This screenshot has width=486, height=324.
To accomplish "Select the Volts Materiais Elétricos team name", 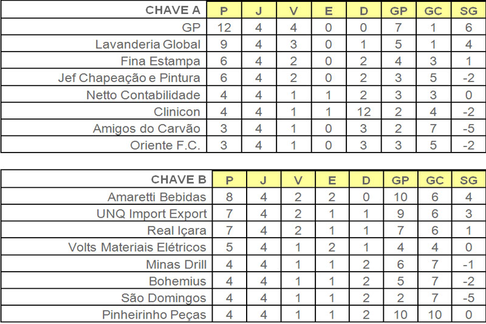I will pyautogui.click(x=137, y=247).
